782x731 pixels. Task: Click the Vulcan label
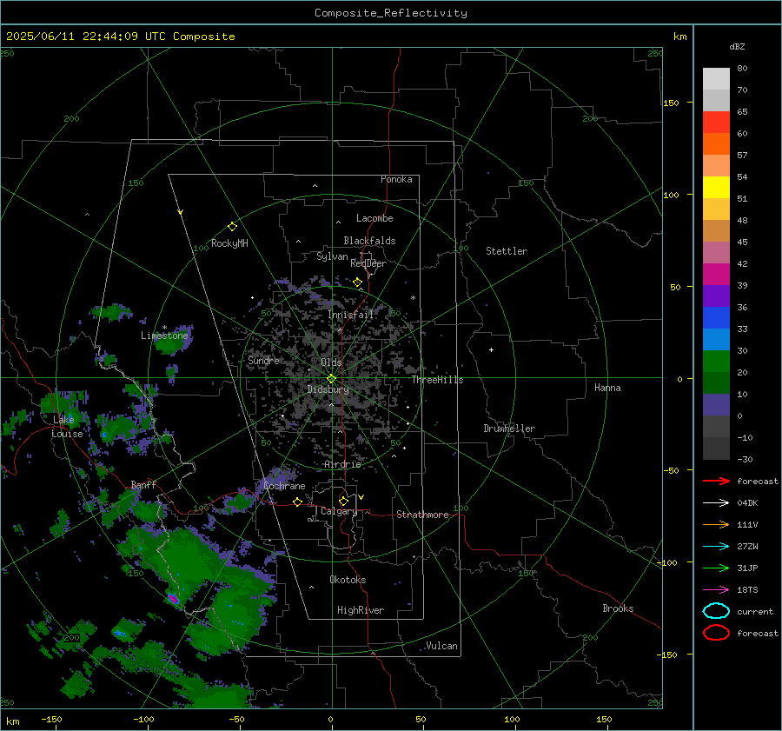pos(442,646)
